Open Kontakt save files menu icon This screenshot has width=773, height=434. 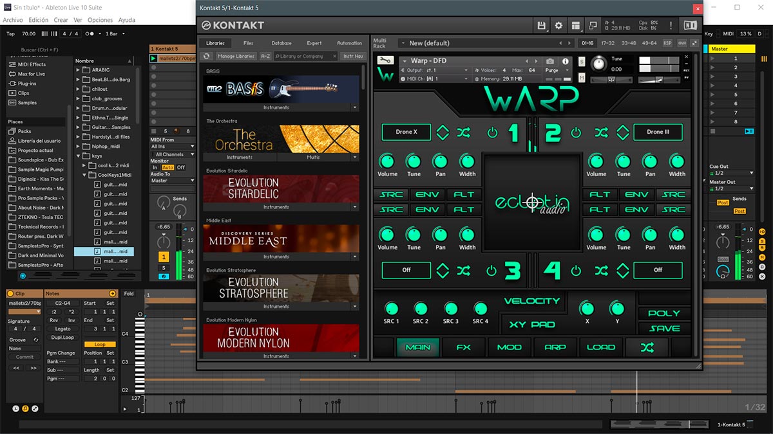point(542,26)
